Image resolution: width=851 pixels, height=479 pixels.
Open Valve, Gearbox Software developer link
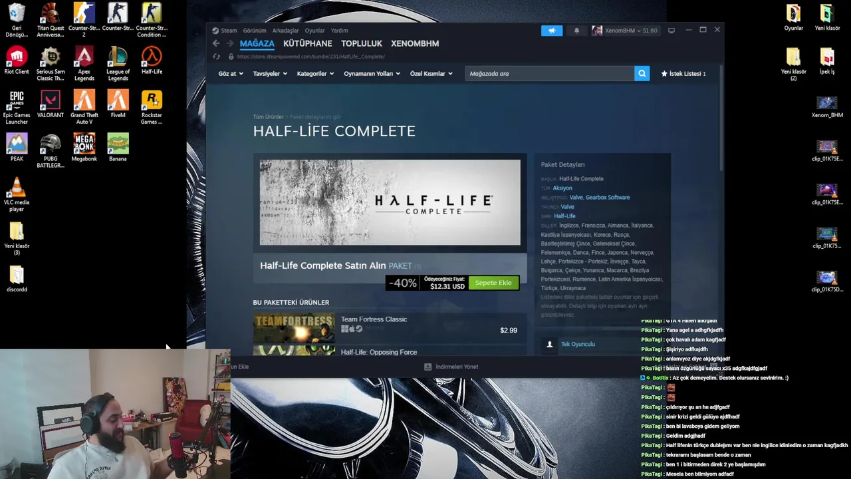point(599,198)
